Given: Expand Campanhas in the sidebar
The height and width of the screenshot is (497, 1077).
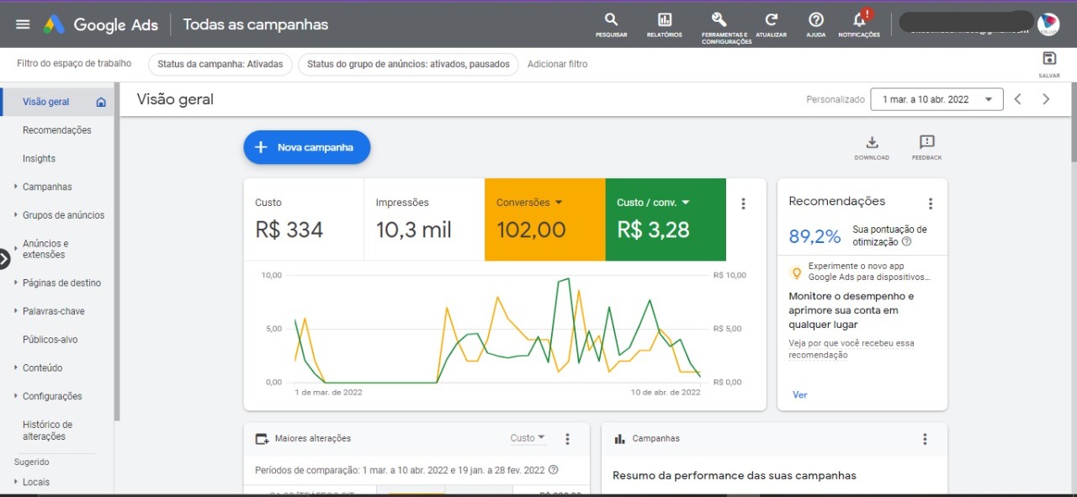Looking at the screenshot, I should point(47,187).
